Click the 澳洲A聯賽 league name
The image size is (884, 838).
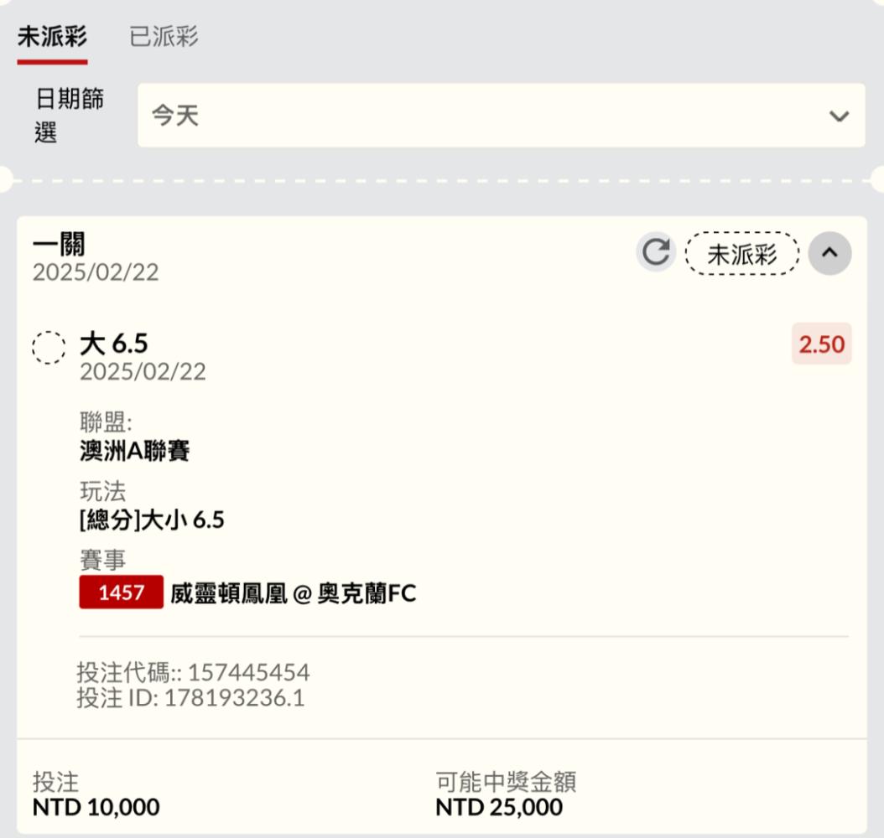pos(135,451)
